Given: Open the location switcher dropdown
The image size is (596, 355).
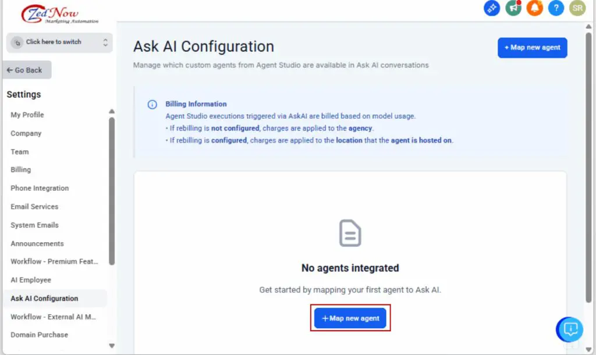Looking at the screenshot, I should [x=59, y=42].
